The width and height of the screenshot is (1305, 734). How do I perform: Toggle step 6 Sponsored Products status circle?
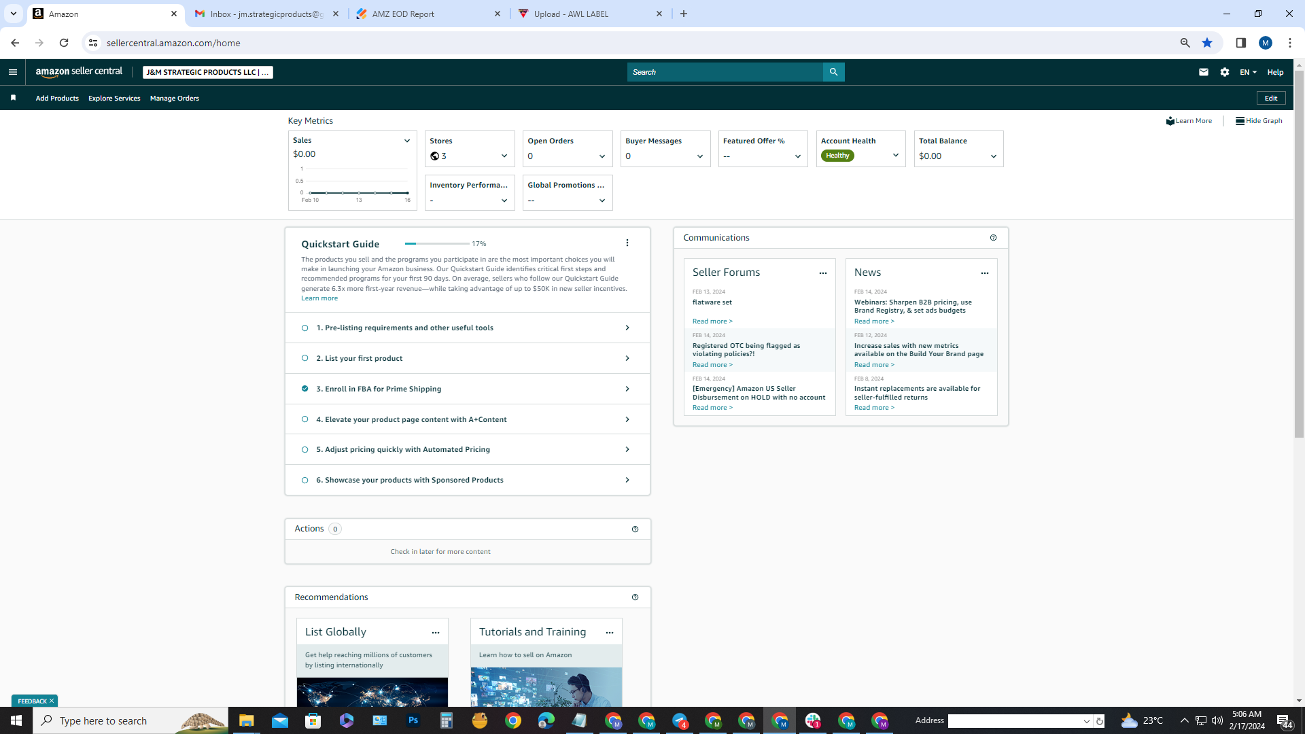point(305,480)
